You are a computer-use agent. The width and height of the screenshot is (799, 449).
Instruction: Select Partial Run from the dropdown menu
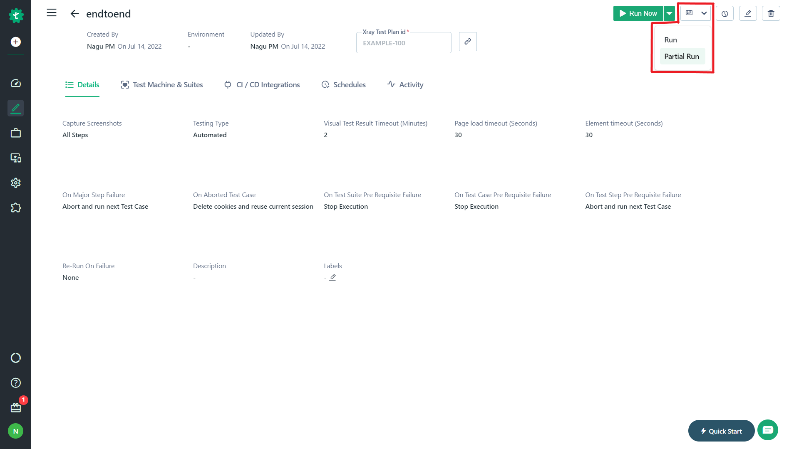682,57
